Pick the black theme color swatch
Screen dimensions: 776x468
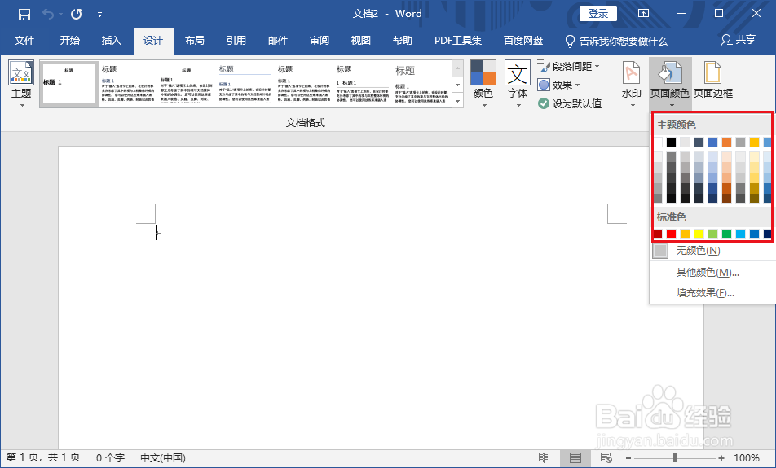click(671, 142)
